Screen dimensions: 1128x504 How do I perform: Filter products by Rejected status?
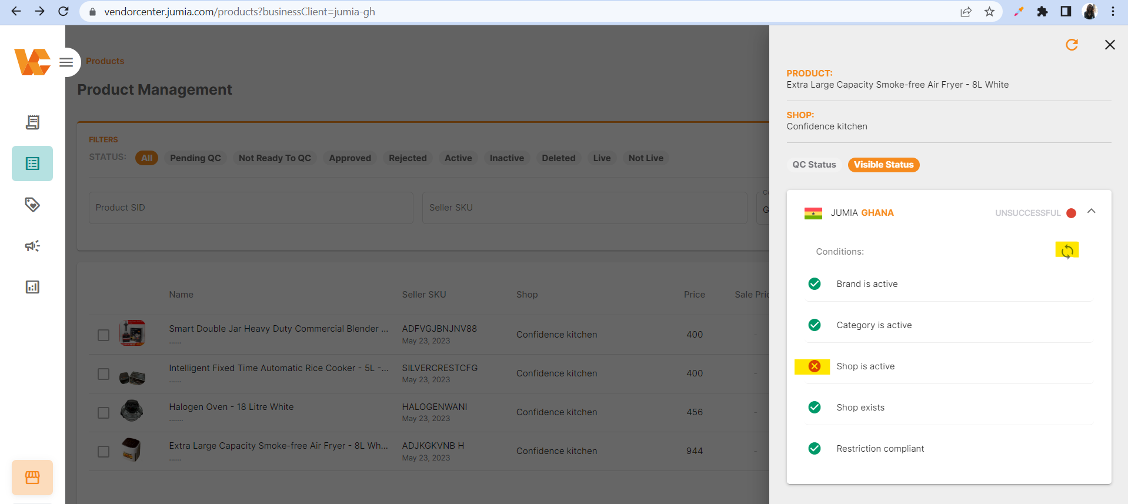(408, 158)
